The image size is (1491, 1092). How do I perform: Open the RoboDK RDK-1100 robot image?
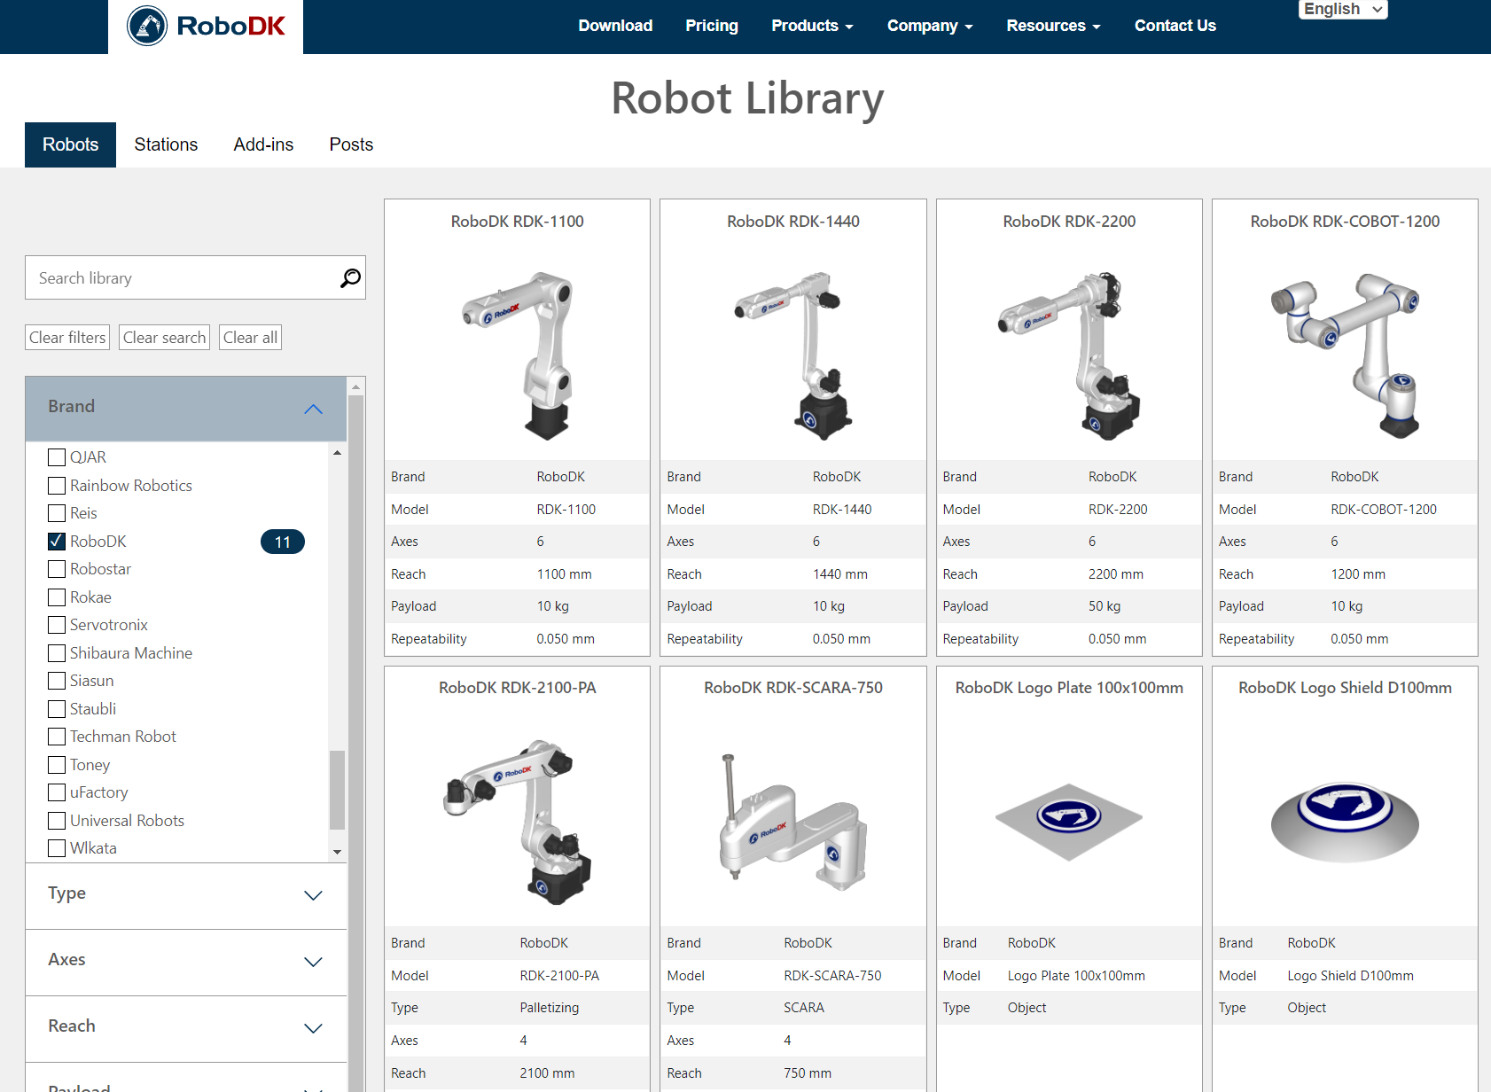[x=517, y=355]
